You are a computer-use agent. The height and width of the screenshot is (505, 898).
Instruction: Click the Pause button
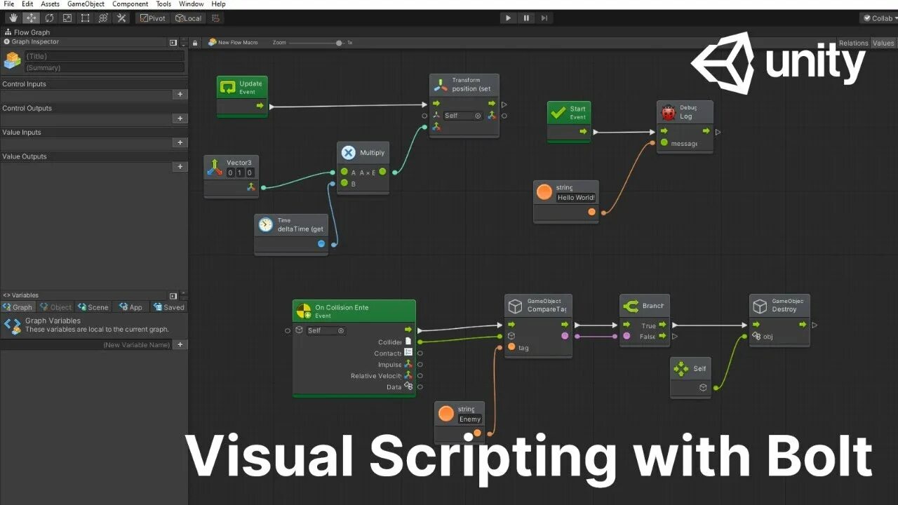point(526,18)
